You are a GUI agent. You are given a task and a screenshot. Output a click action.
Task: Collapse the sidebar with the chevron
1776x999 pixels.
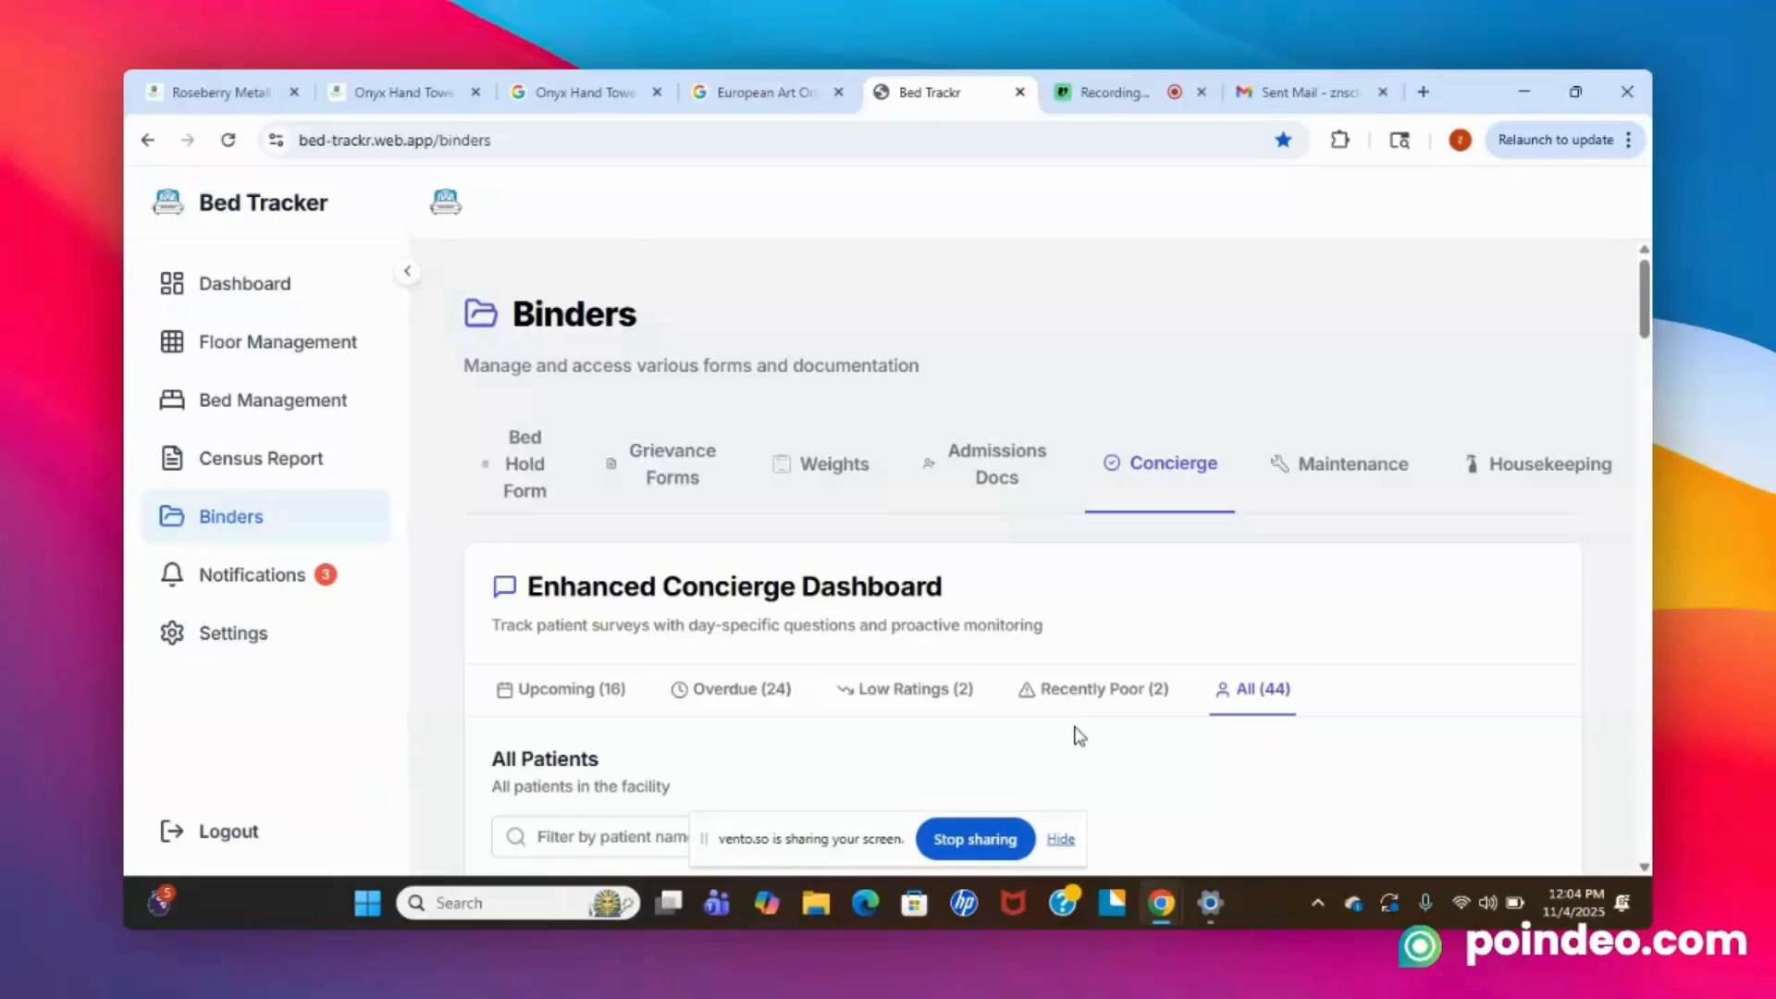point(408,271)
